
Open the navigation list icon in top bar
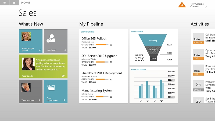pyautogui.click(x=5, y=3)
